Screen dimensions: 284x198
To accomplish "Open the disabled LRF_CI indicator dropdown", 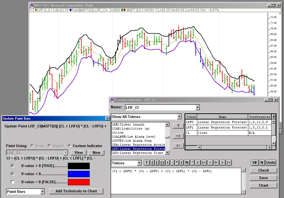I will pyautogui.click(x=66, y=153).
